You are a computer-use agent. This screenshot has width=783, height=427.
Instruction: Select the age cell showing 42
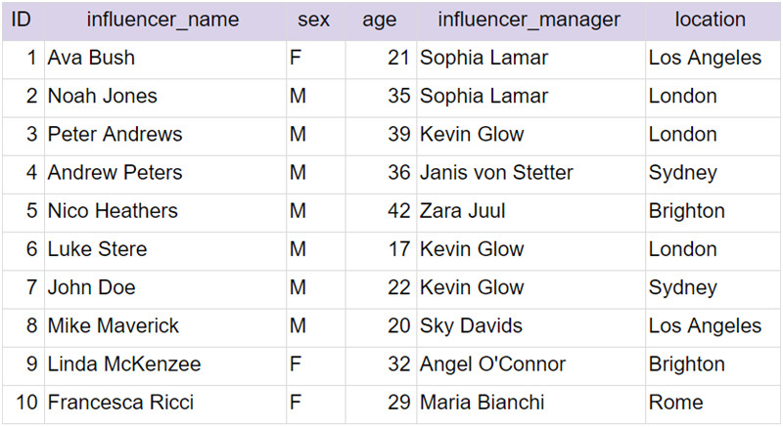pos(381,213)
